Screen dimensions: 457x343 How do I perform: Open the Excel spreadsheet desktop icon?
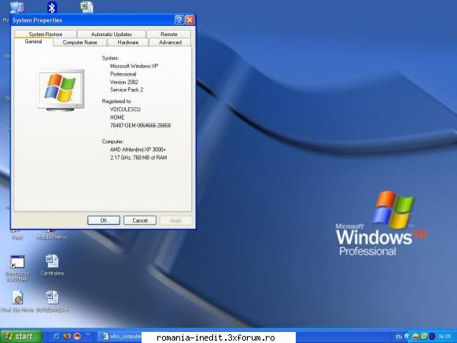click(87, 7)
